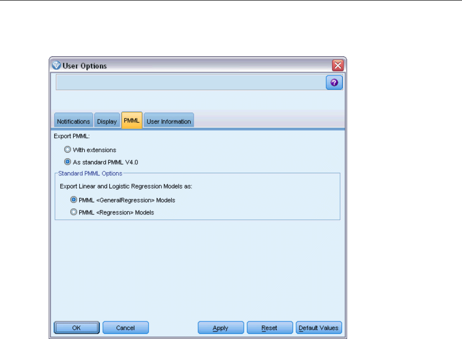Close the User Options dialog
462x339 pixels.
[338, 65]
